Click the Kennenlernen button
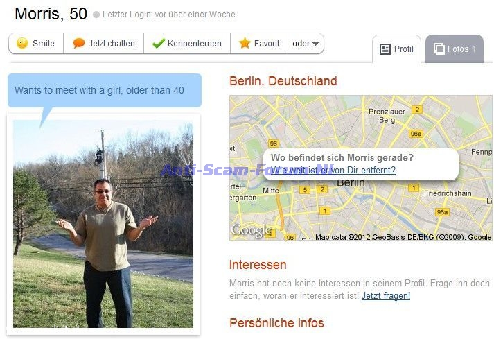This screenshot has height=339, width=494. [x=187, y=43]
